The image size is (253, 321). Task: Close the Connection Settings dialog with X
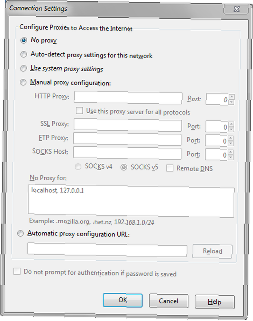[x=237, y=9]
